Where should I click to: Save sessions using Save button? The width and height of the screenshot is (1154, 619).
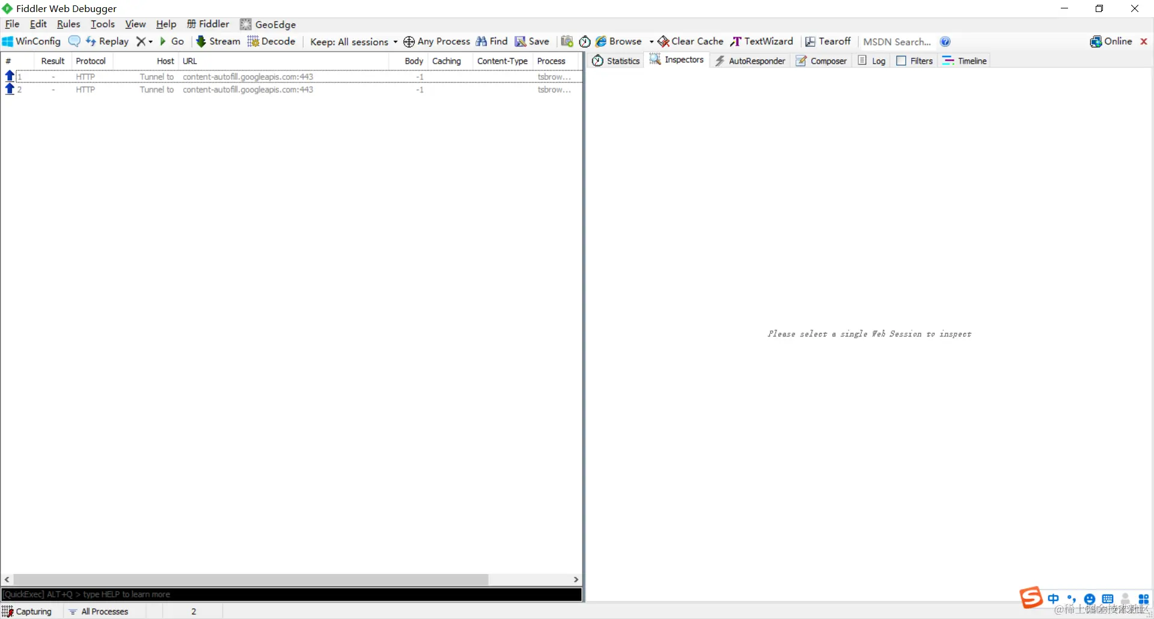[533, 41]
